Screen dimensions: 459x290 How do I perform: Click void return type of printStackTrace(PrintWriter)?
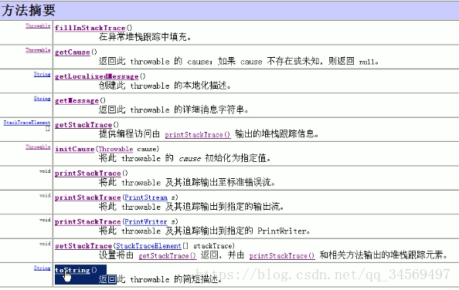45,219
